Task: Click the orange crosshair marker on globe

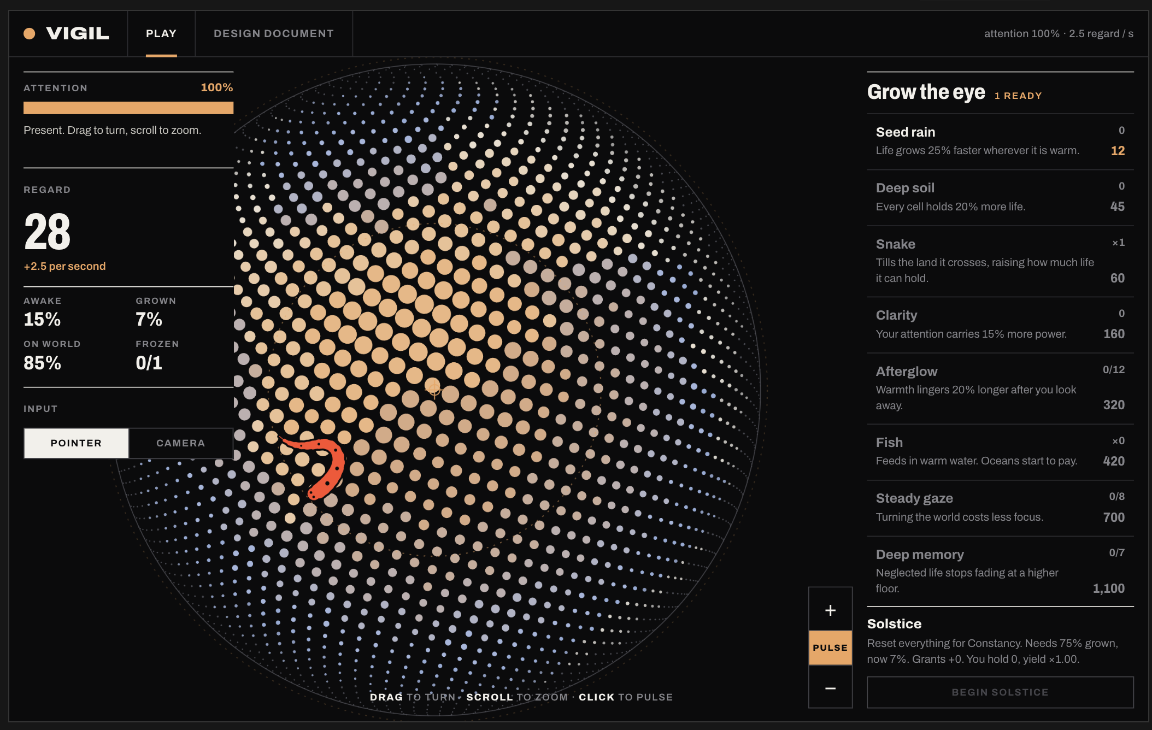Action: coord(434,390)
